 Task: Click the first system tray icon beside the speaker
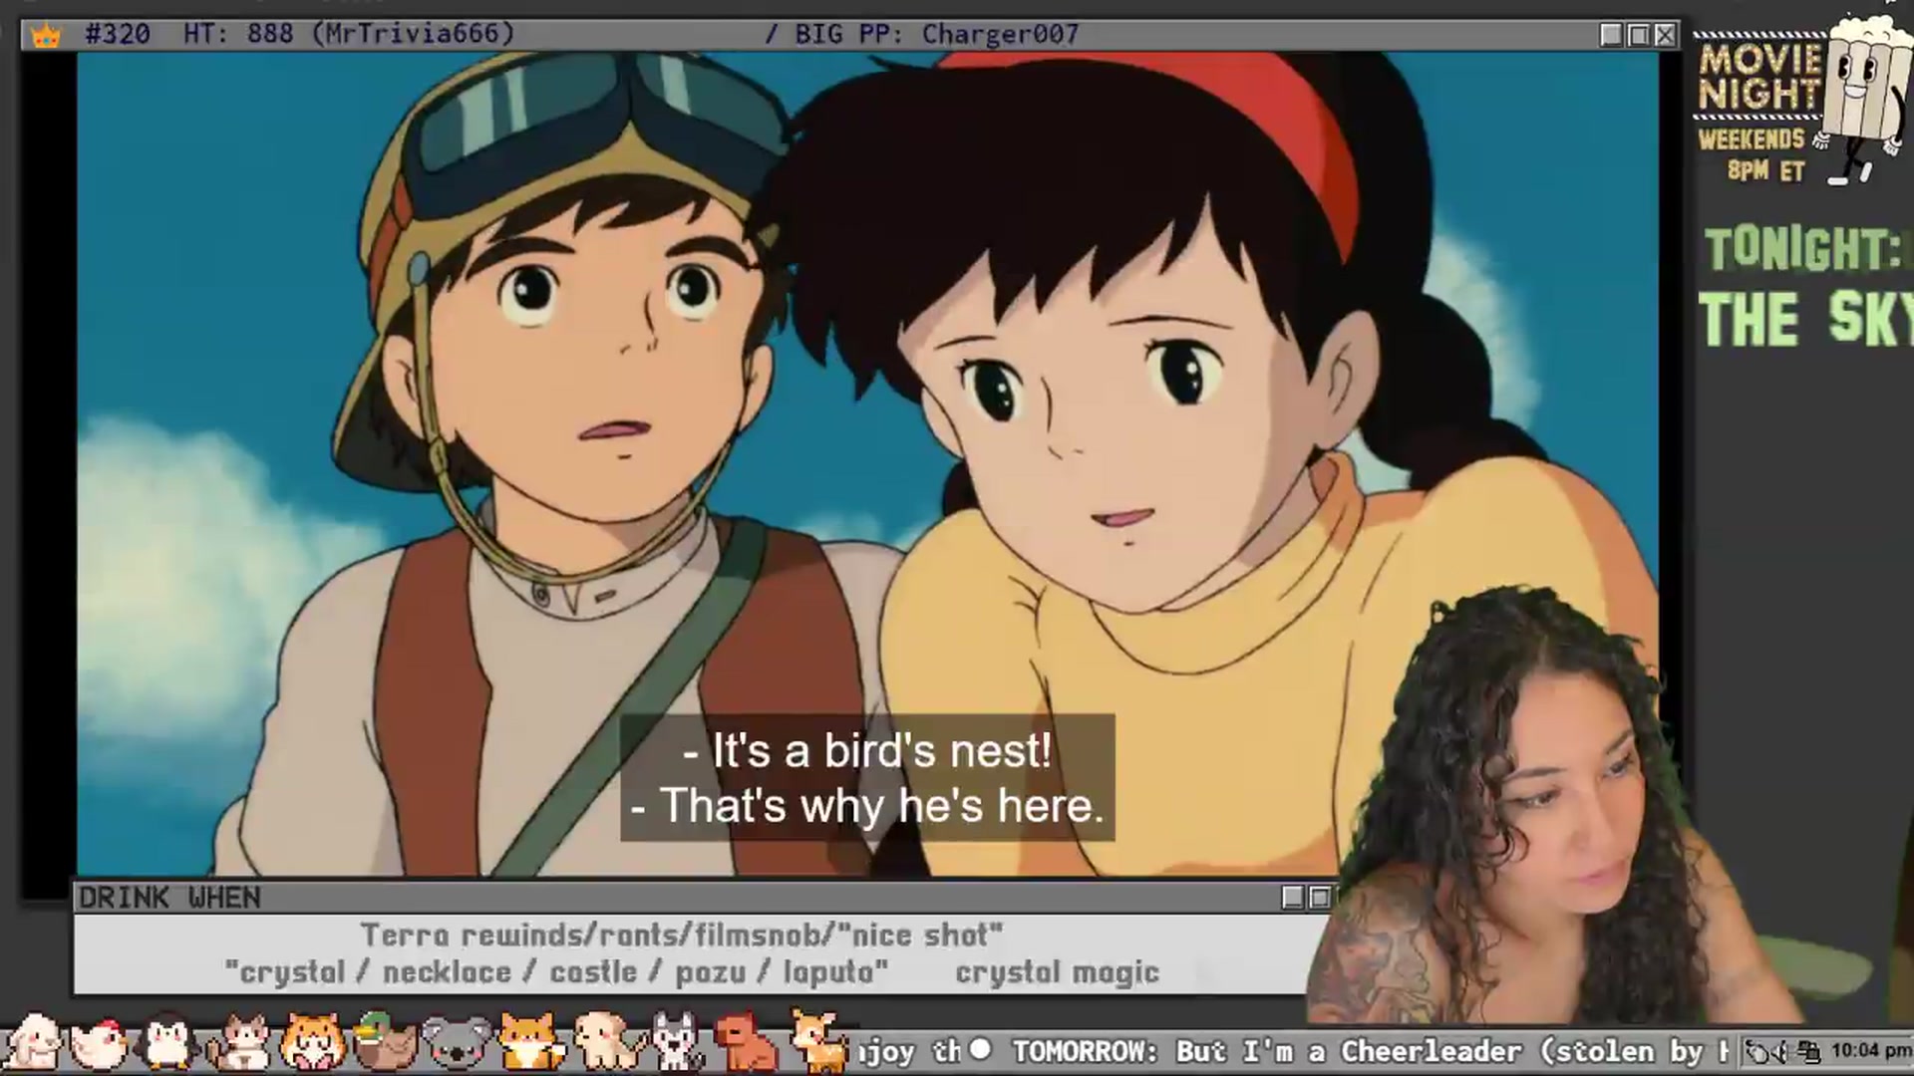pyautogui.click(x=1759, y=1051)
